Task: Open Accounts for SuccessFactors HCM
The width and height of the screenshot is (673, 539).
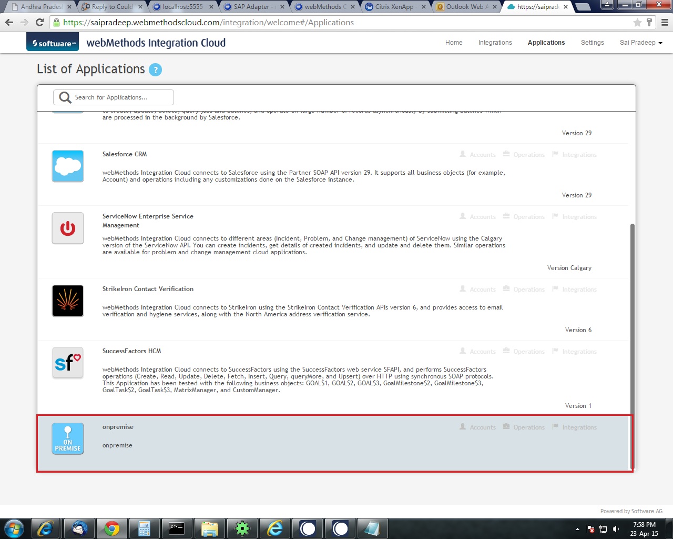Action: pos(477,352)
